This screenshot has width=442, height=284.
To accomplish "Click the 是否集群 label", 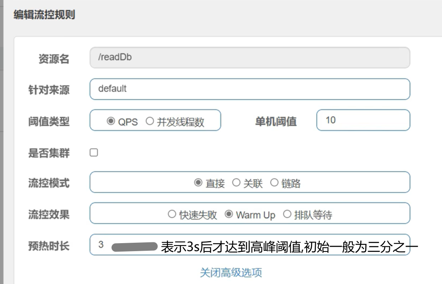I will coord(49,153).
